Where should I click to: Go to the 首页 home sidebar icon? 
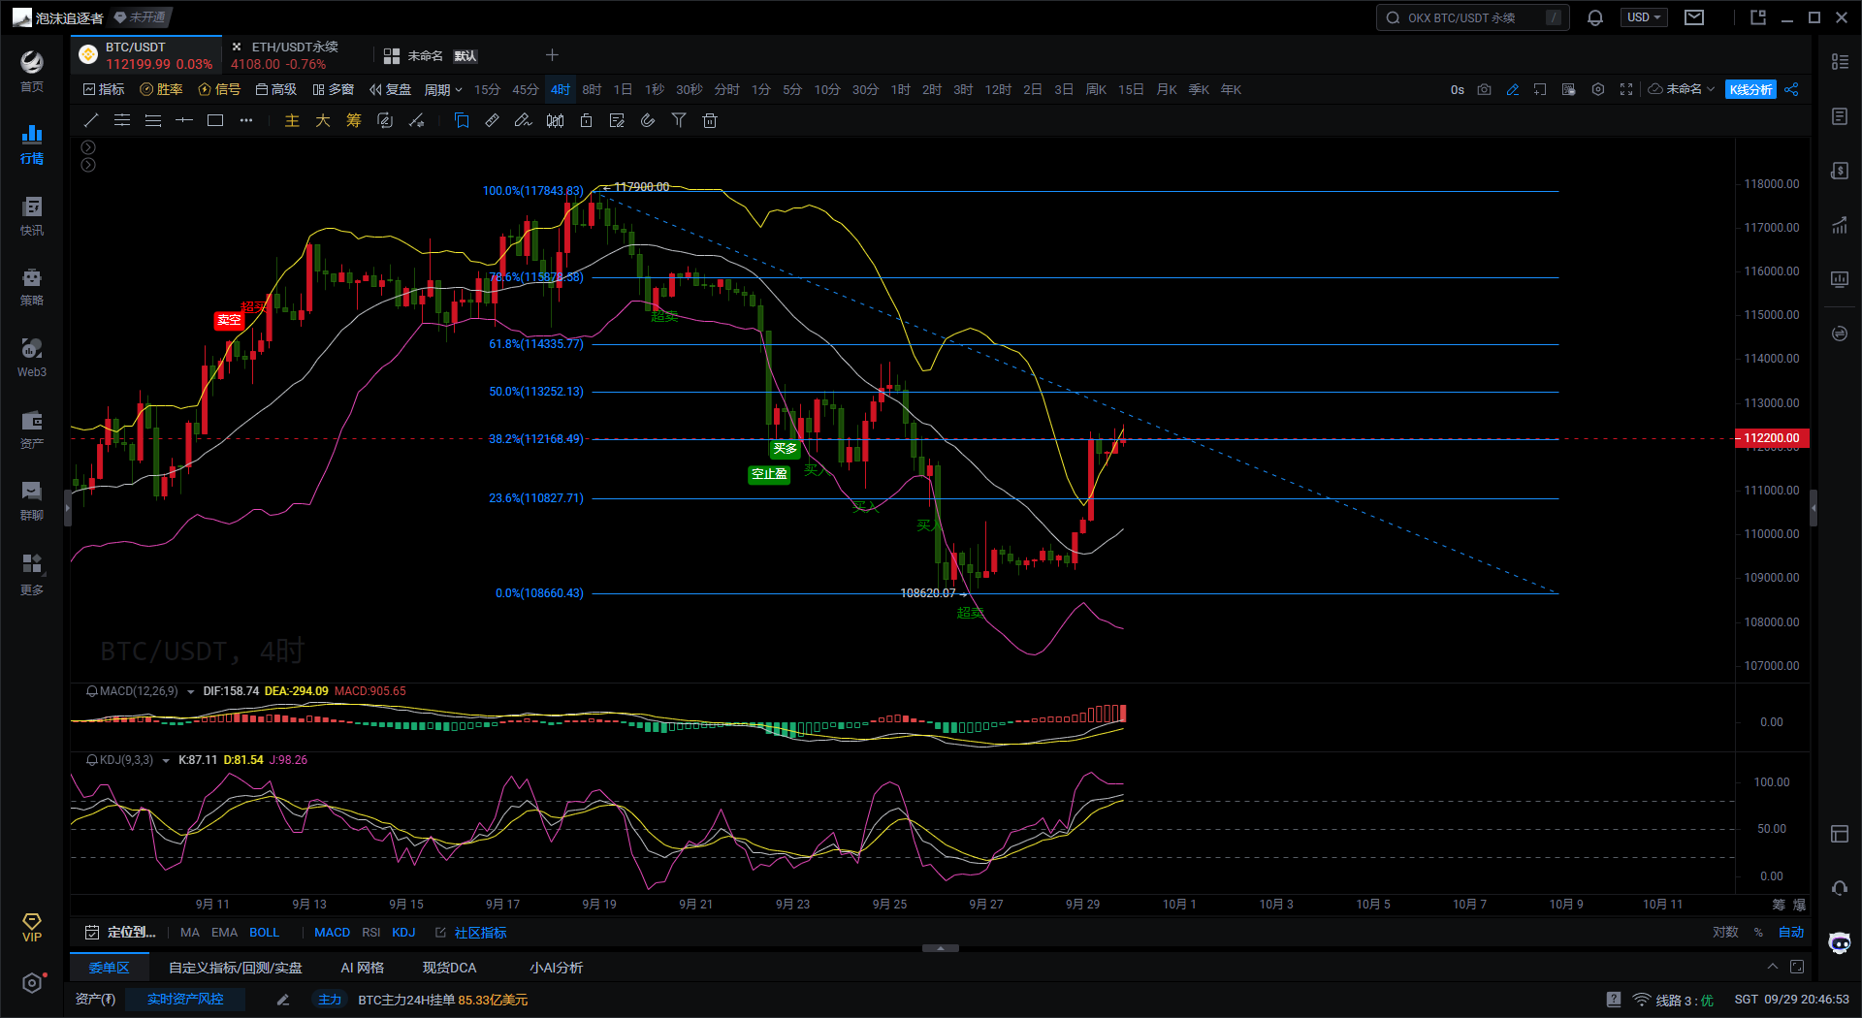click(32, 72)
